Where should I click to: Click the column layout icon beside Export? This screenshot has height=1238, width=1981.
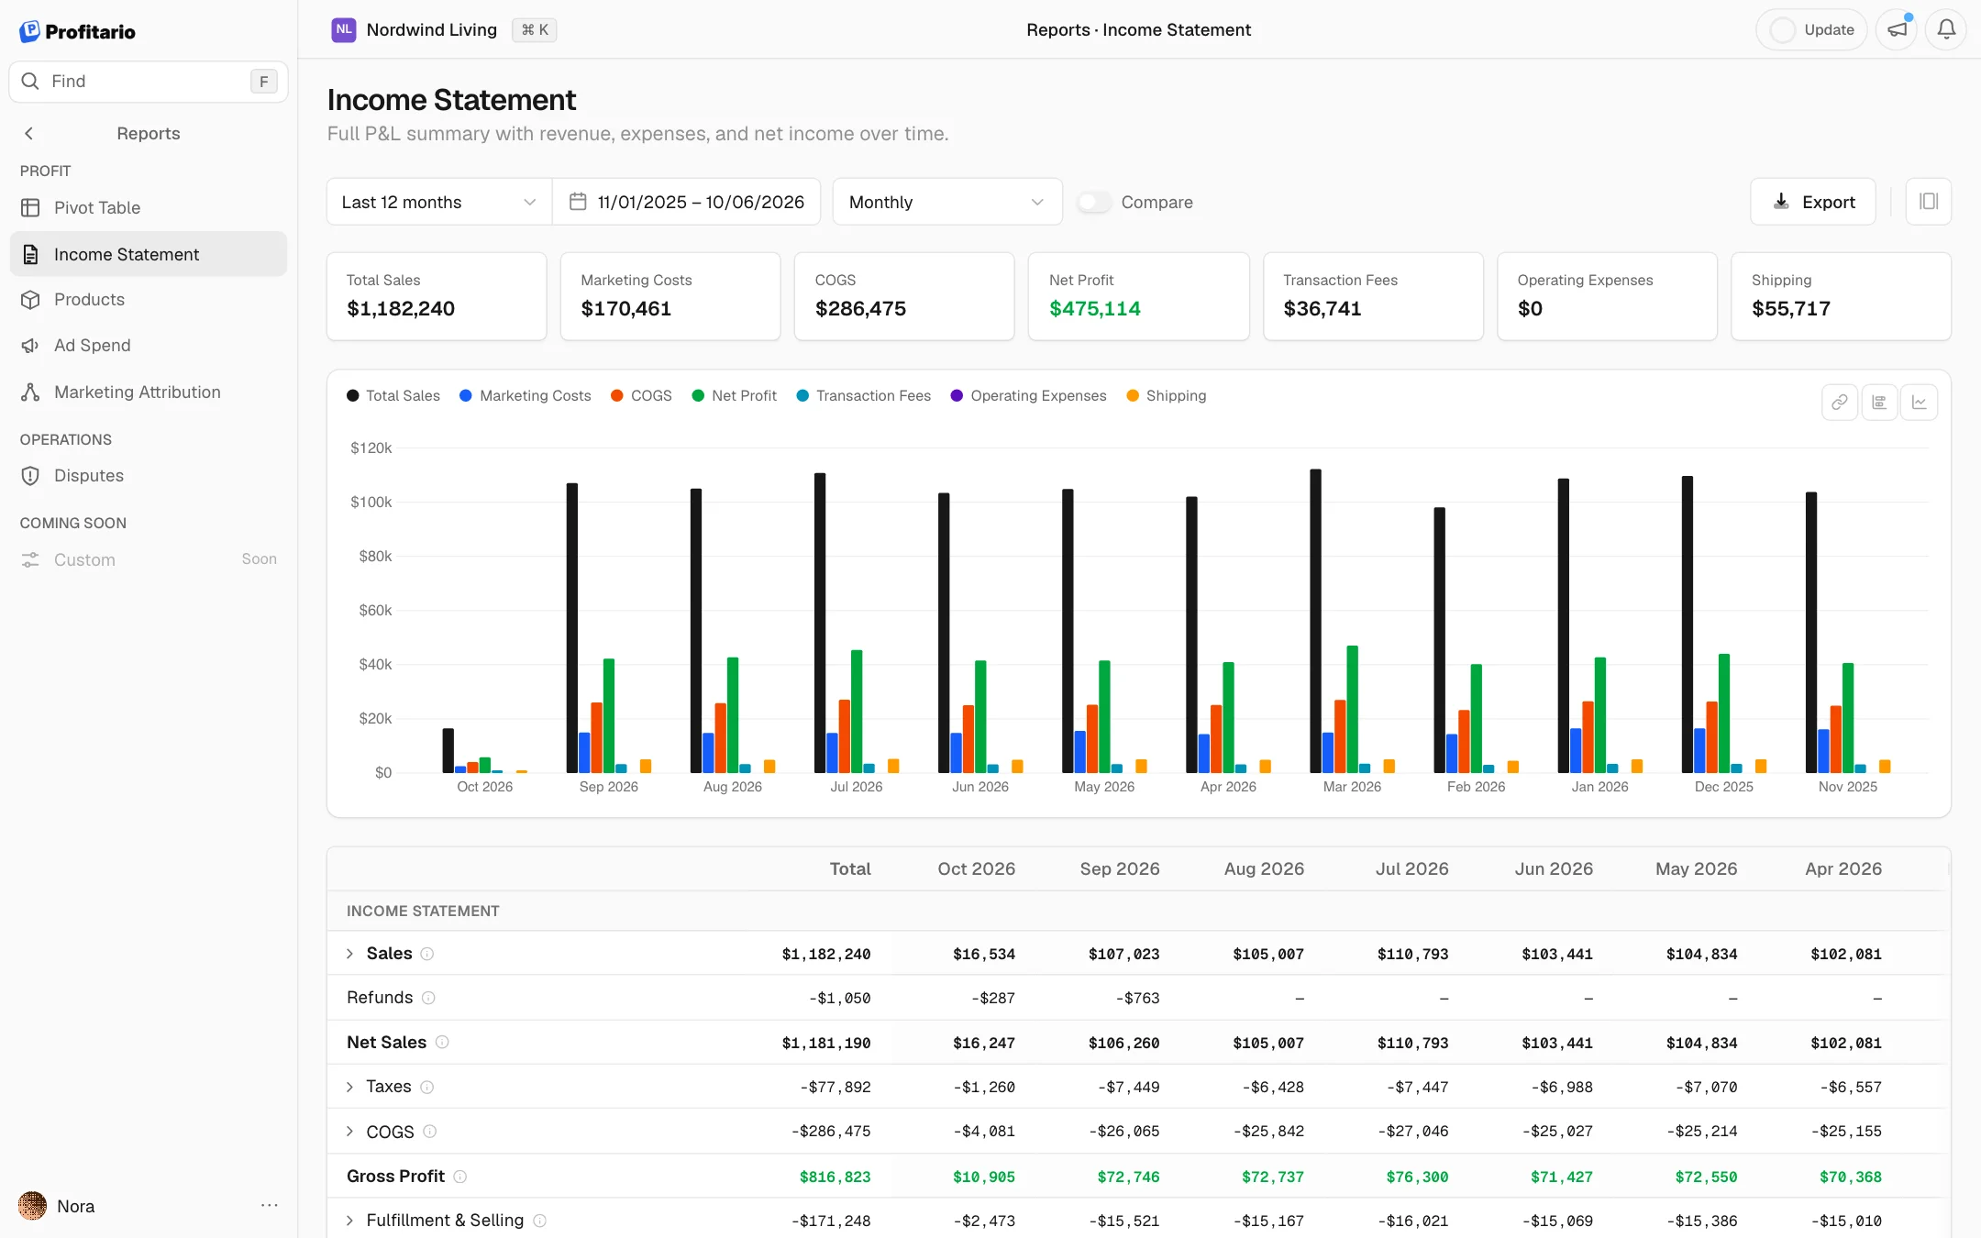click(1929, 202)
